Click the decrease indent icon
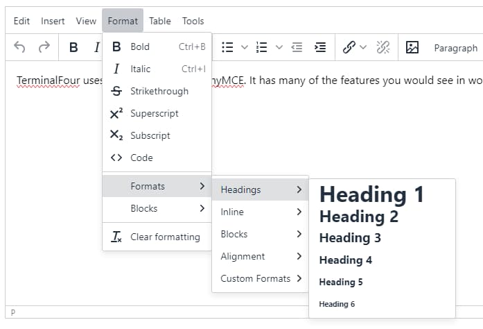The height and width of the screenshot is (329, 483). click(x=297, y=47)
